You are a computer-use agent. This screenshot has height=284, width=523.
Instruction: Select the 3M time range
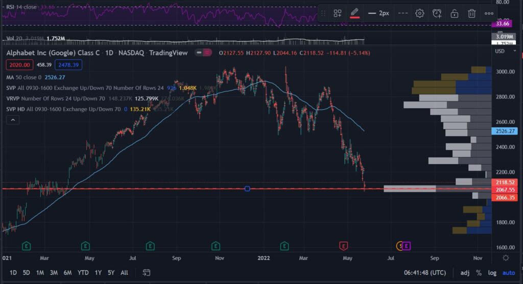point(54,273)
